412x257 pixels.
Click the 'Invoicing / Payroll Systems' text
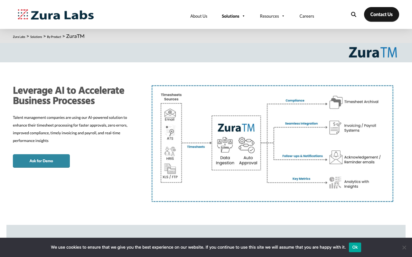[x=360, y=128]
